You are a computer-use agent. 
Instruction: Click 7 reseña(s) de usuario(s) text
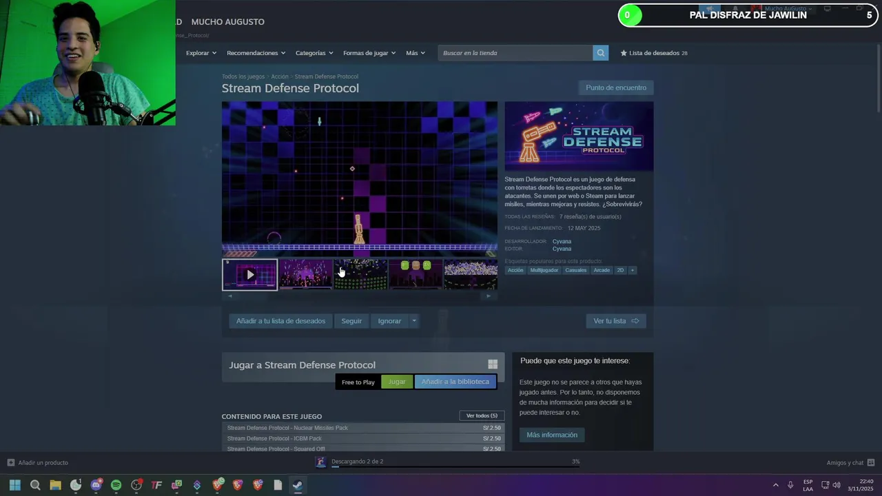pyautogui.click(x=590, y=216)
